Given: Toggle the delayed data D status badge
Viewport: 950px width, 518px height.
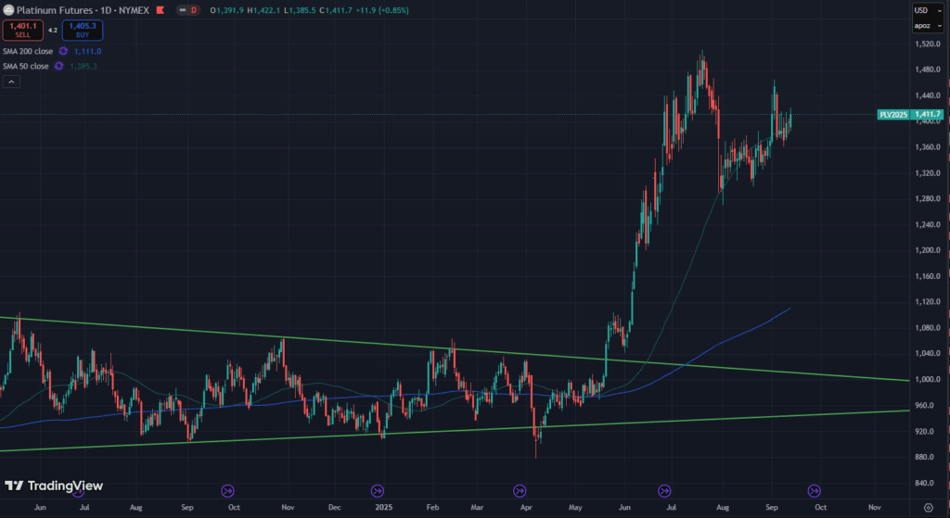Looking at the screenshot, I should click(193, 10).
